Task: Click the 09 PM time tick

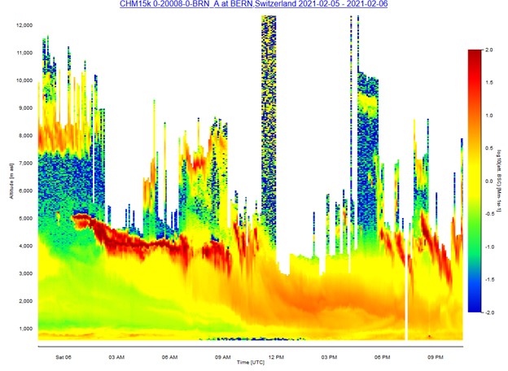Action: pos(435,356)
